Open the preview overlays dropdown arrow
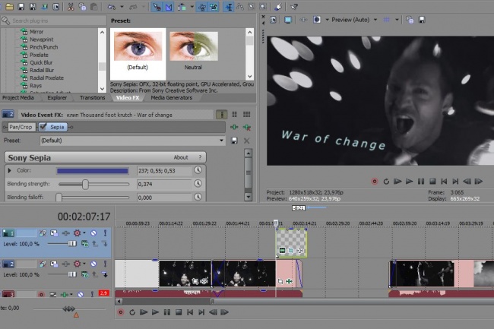The height and width of the screenshot is (329, 494). point(397,20)
